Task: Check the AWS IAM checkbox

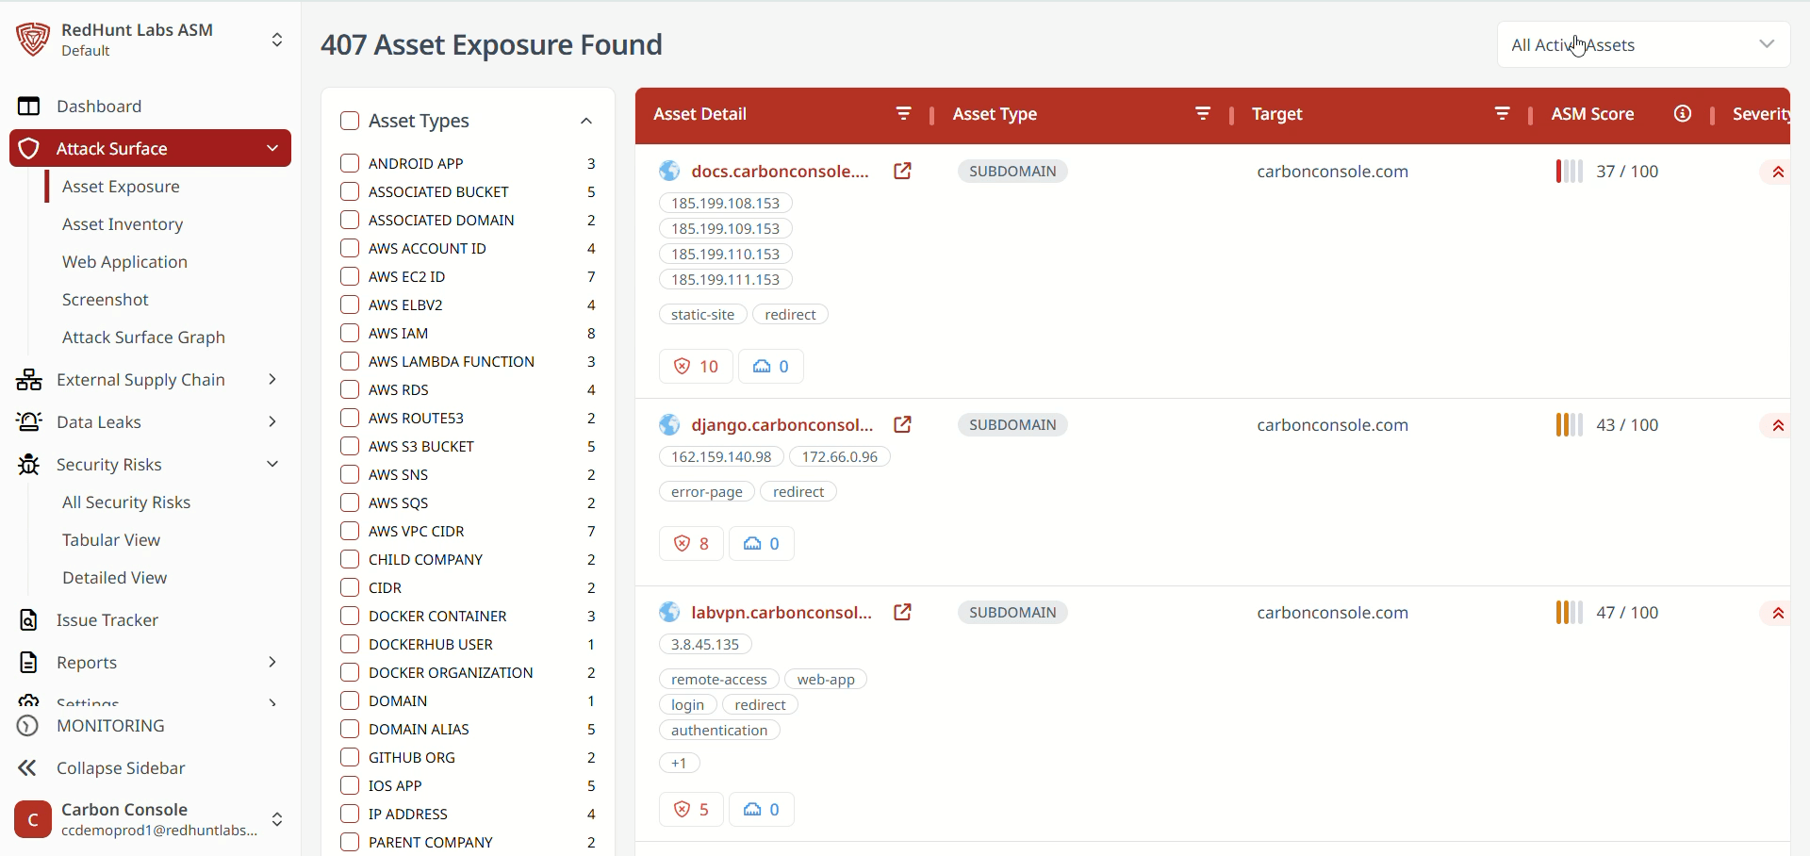Action: [x=350, y=333]
